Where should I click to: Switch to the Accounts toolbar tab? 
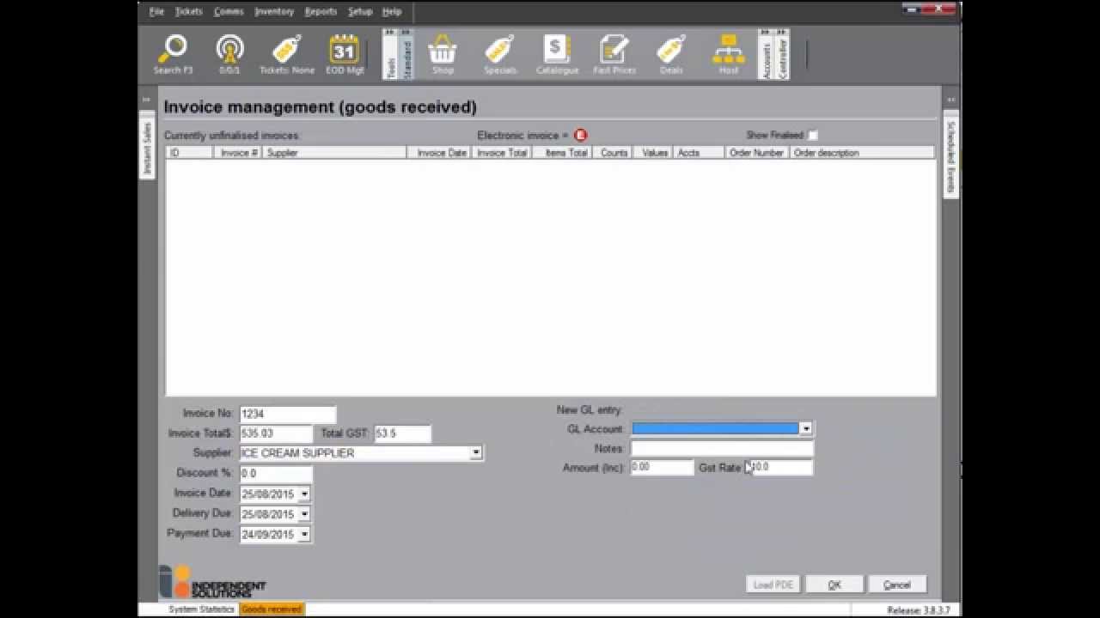[x=766, y=55]
